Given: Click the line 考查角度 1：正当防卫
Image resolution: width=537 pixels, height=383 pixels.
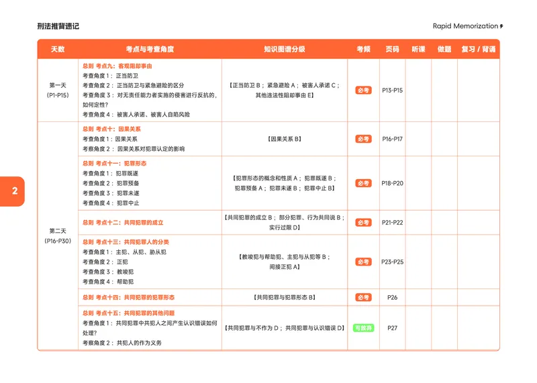Looking at the screenshot, I should 110,76.
